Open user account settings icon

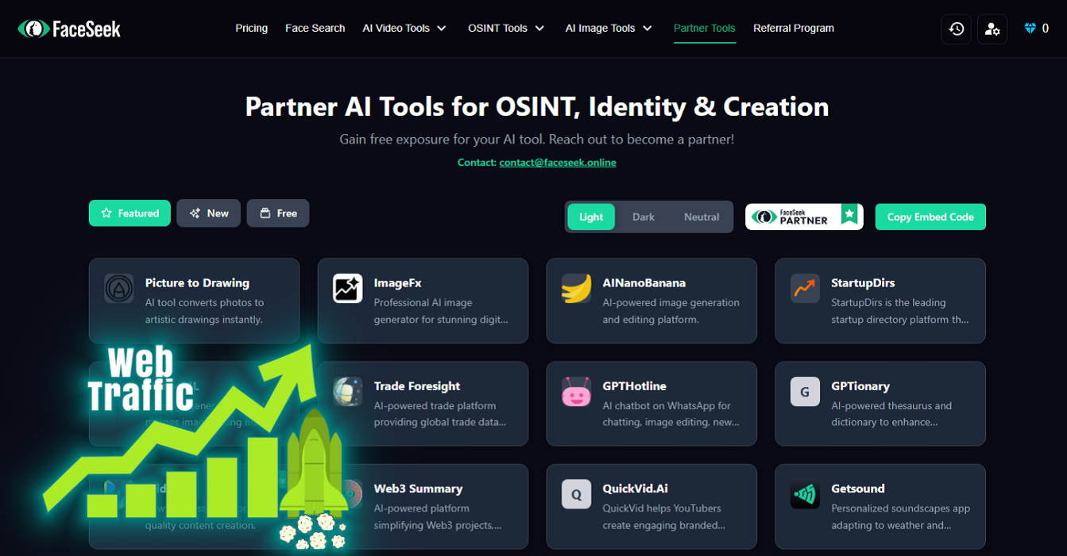[992, 29]
